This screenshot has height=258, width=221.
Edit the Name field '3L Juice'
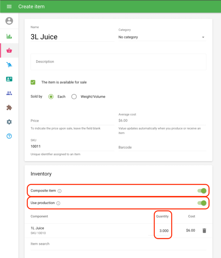(72, 37)
